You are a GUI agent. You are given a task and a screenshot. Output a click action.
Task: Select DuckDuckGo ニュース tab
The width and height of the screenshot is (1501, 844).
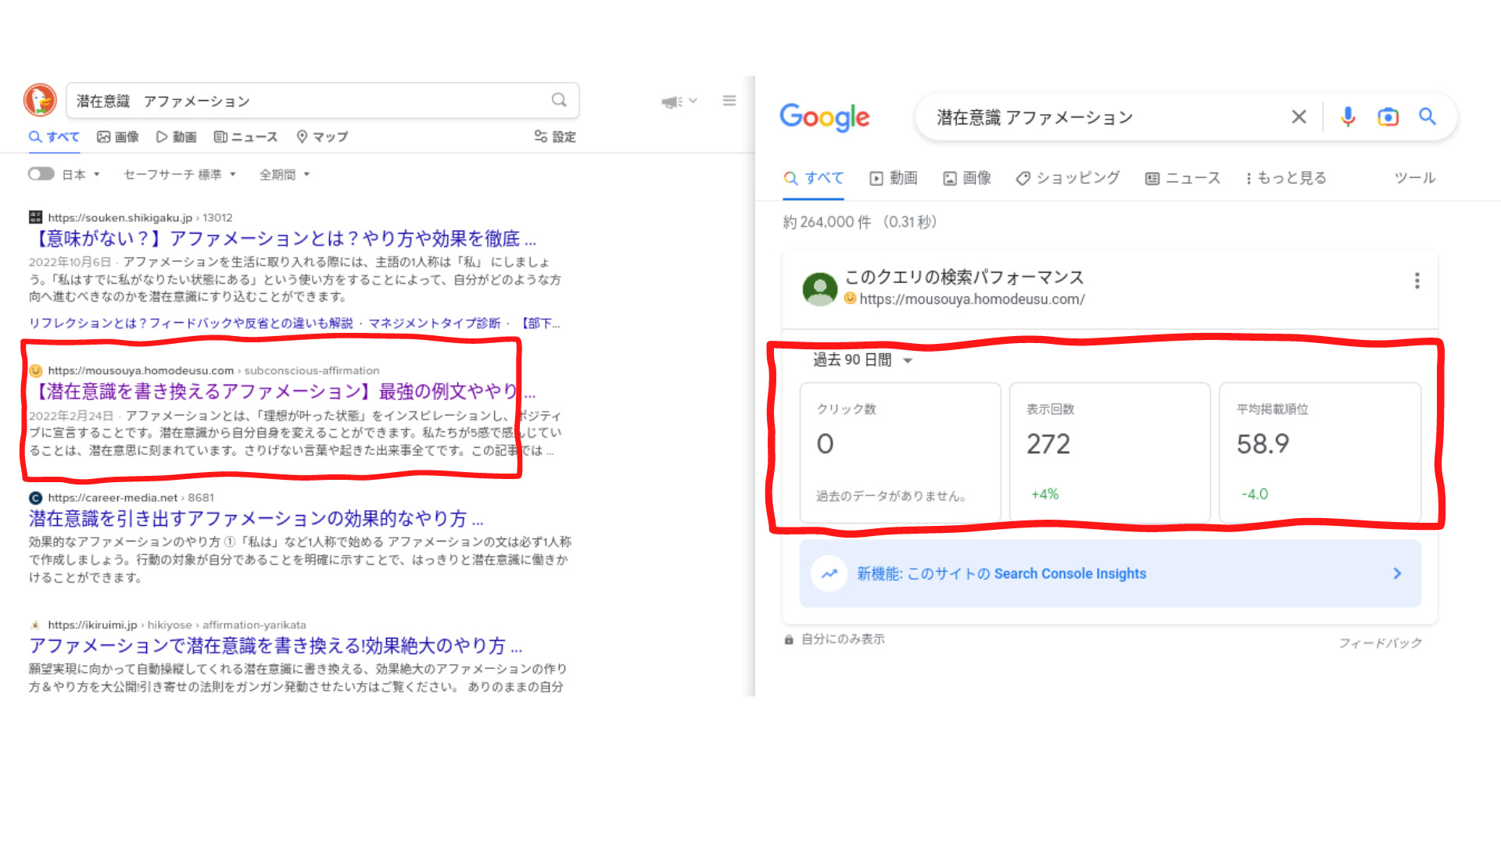click(245, 137)
